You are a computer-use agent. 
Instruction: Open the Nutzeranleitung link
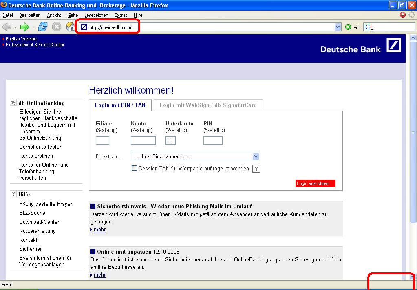(38, 231)
